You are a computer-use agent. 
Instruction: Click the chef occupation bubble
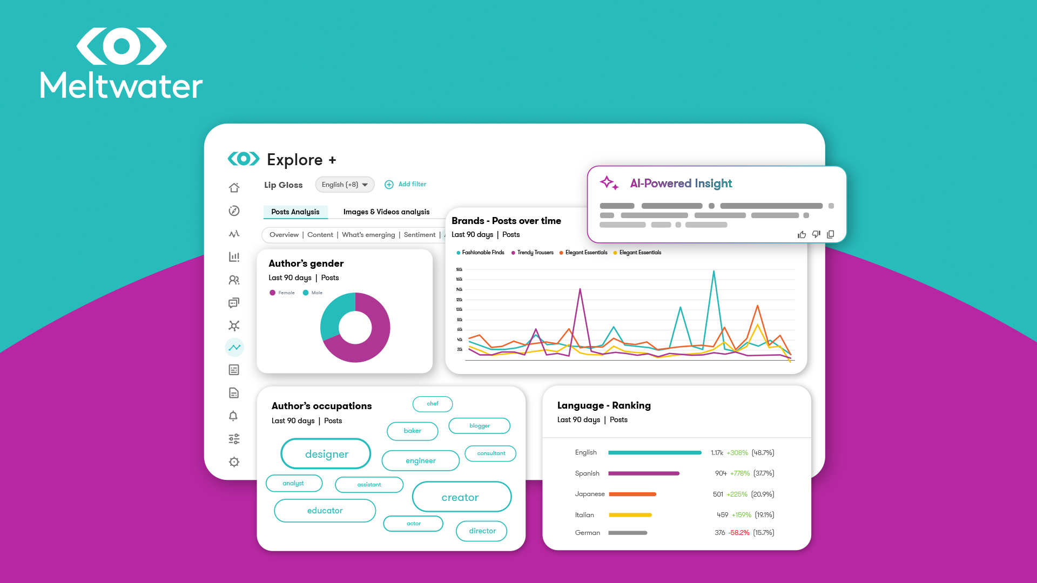433,404
